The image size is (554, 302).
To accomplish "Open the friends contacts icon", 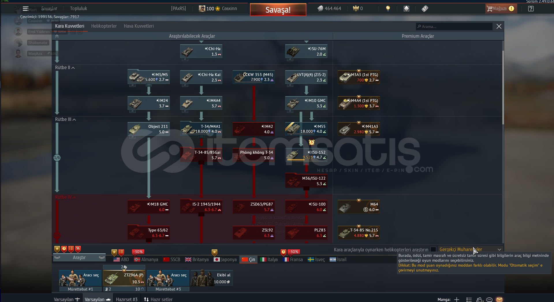I will point(480,300).
